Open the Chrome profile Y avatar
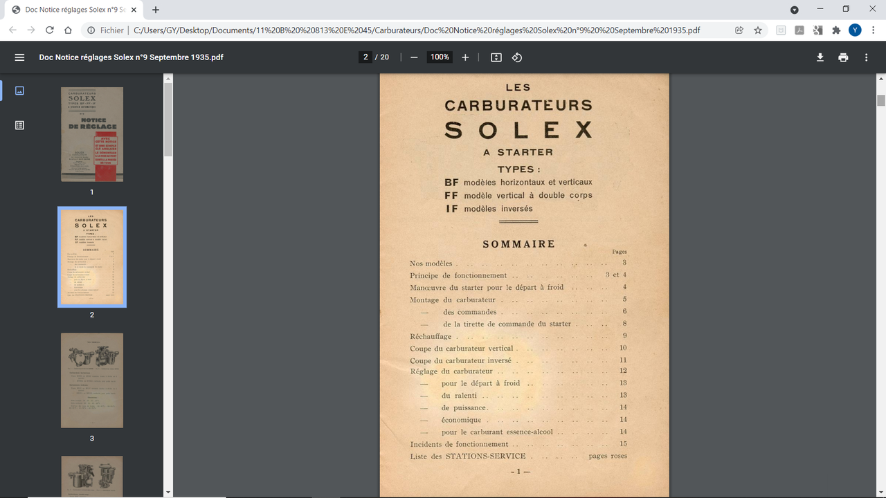This screenshot has height=498, width=886. pyautogui.click(x=856, y=30)
